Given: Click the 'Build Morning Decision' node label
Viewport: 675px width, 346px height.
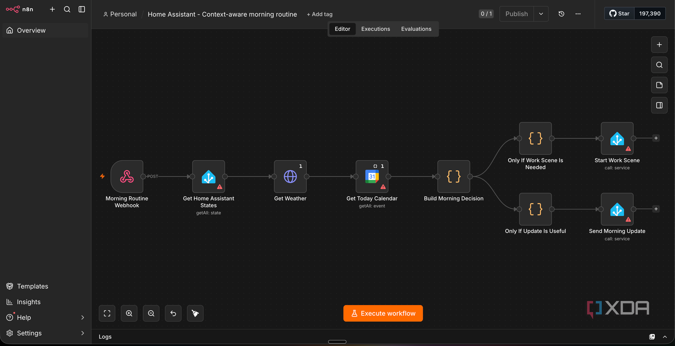Looking at the screenshot, I should (x=454, y=198).
